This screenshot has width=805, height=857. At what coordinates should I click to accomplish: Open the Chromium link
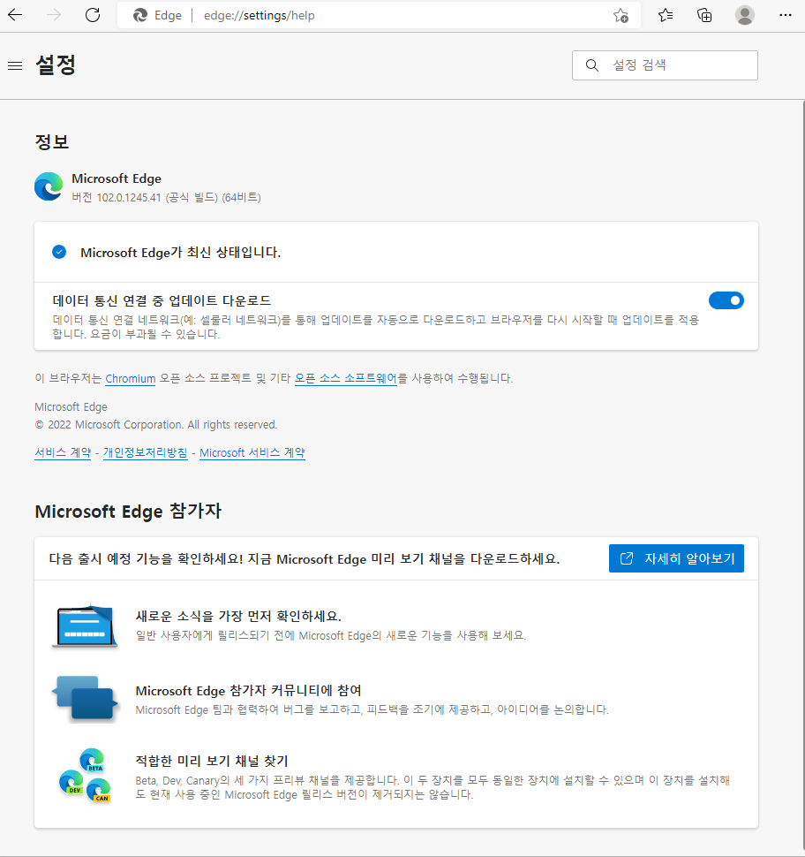pos(130,379)
